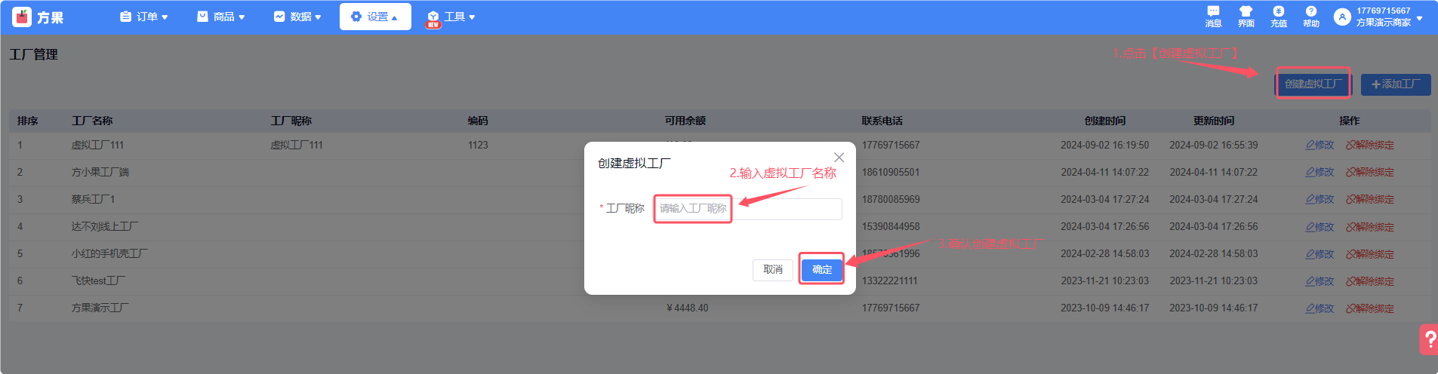Click code cell 1123
1438x374 pixels.
click(x=478, y=145)
